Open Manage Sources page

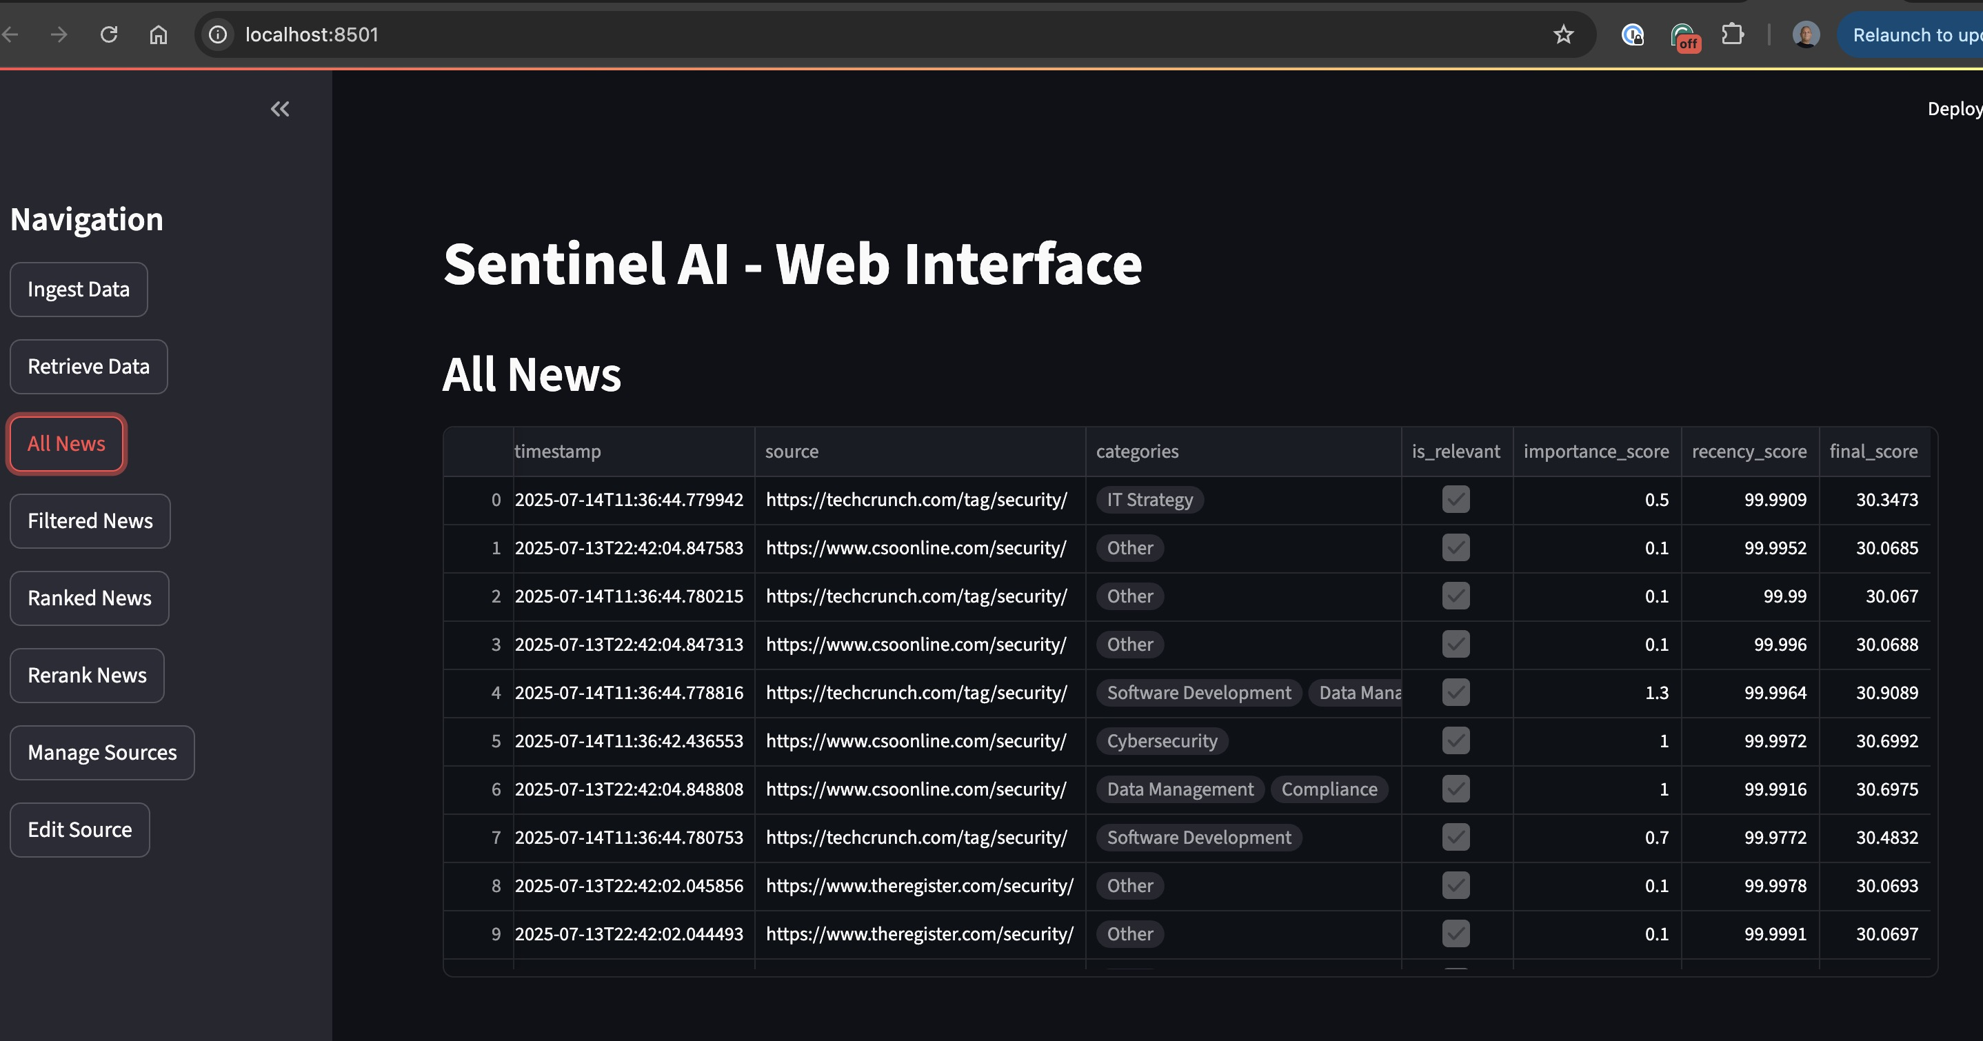coord(102,752)
